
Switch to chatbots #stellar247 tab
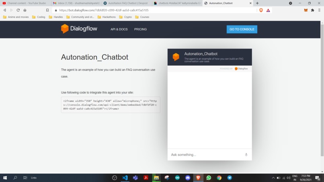[177, 3]
